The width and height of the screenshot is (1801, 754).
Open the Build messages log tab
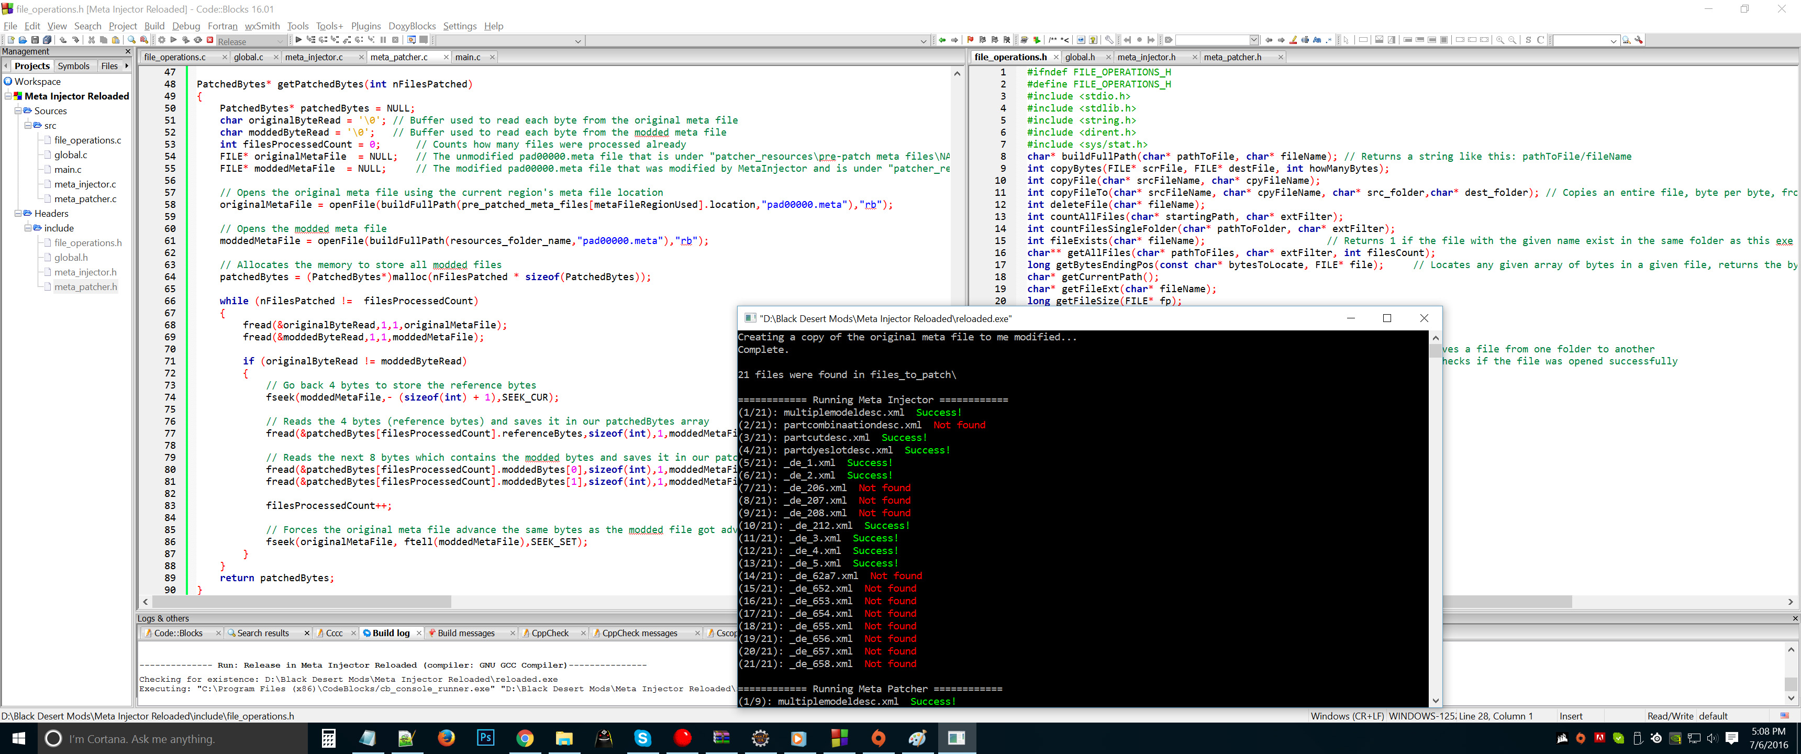[x=465, y=633]
